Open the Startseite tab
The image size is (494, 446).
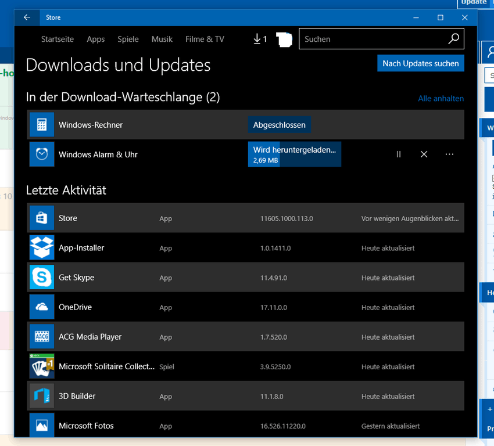58,39
